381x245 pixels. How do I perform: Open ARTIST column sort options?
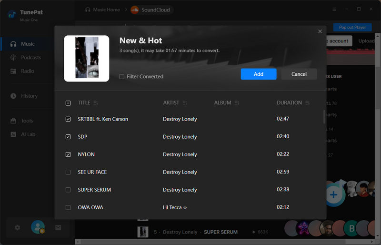pyautogui.click(x=185, y=103)
